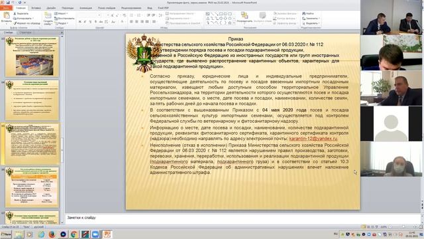Viewport: 424px width, 239px height.
Task: Click Найти (find) binoculars icon
Action: point(303,13)
